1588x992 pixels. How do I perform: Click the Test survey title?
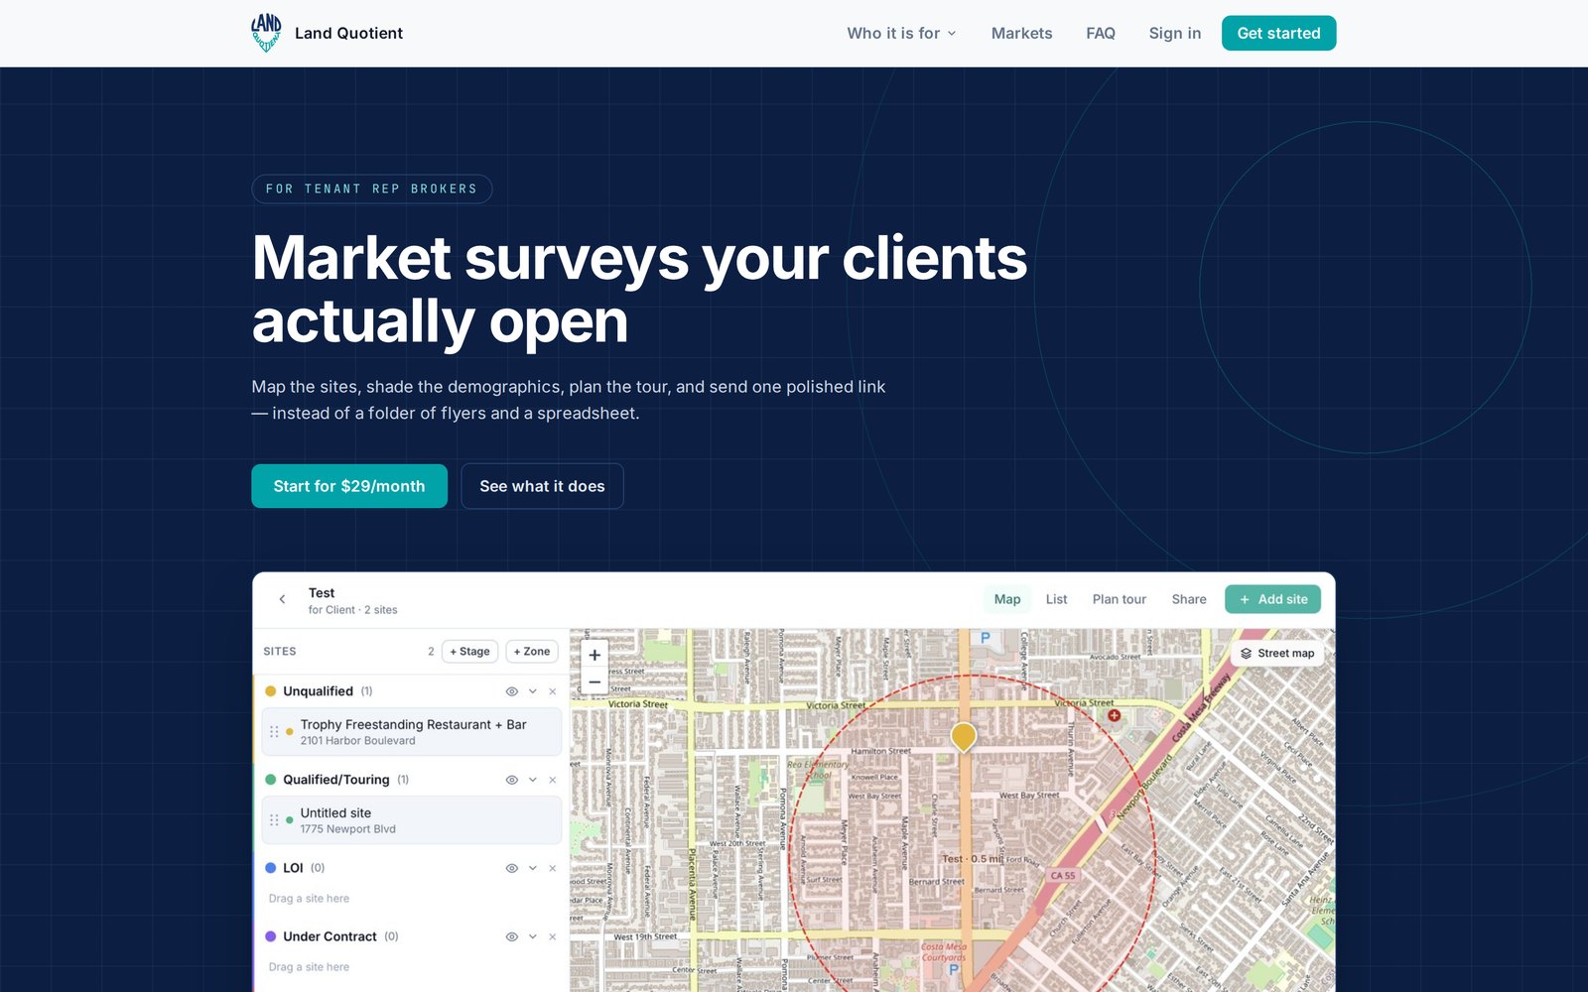pos(322,593)
